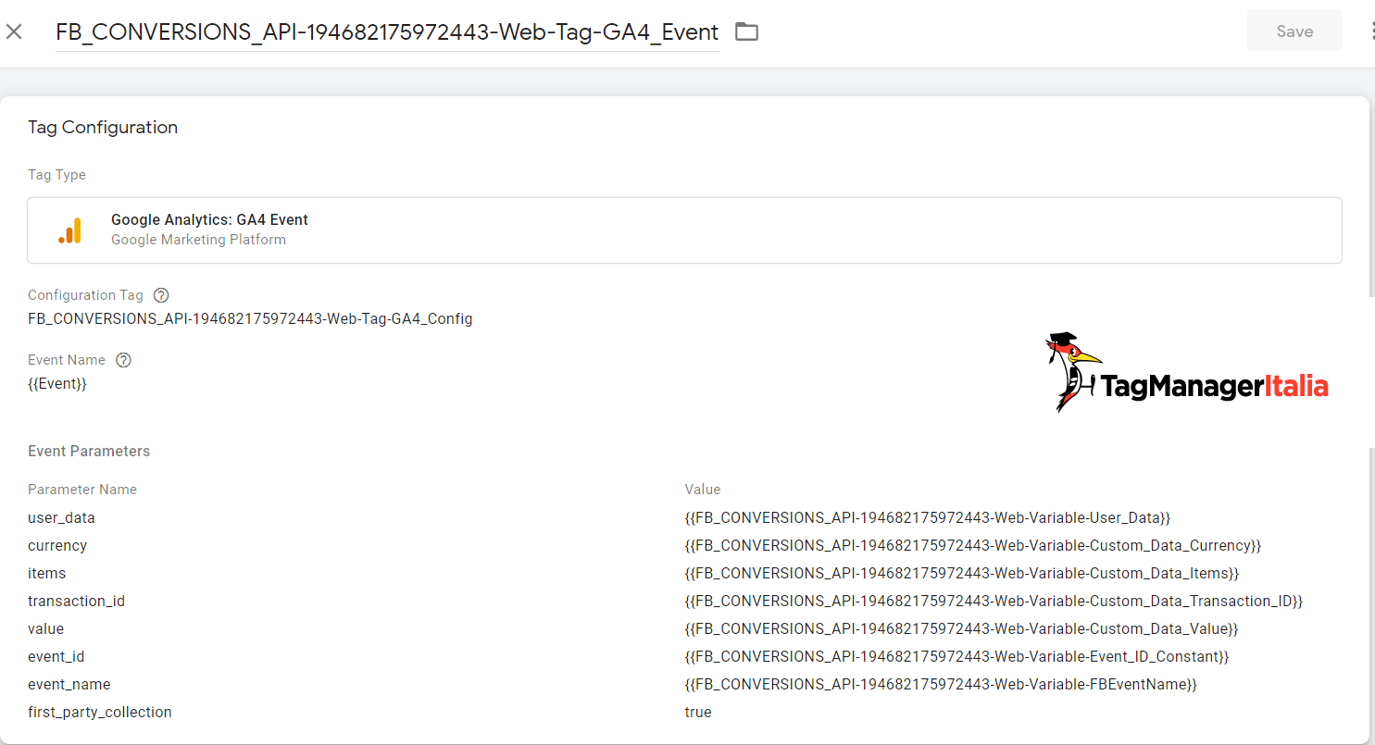Select the currency parameter name

57,545
